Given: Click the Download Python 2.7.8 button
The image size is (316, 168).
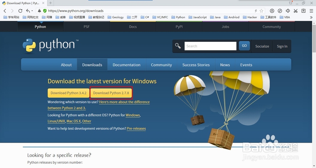Looking at the screenshot, I should (111, 93).
